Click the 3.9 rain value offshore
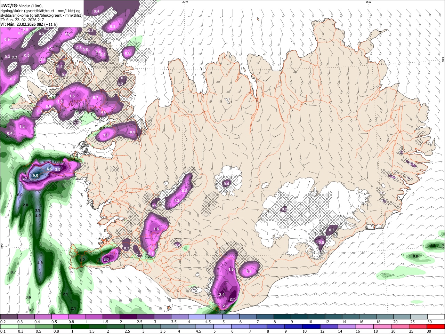This screenshot has height=334, width=445. pyautogui.click(x=38, y=210)
